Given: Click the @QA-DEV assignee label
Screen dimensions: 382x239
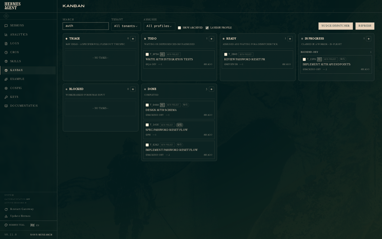Looking at the screenshot, I should click(x=151, y=64).
